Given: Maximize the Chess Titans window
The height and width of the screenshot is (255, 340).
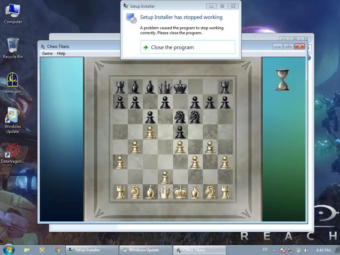Looking at the screenshot, I should [289, 46].
